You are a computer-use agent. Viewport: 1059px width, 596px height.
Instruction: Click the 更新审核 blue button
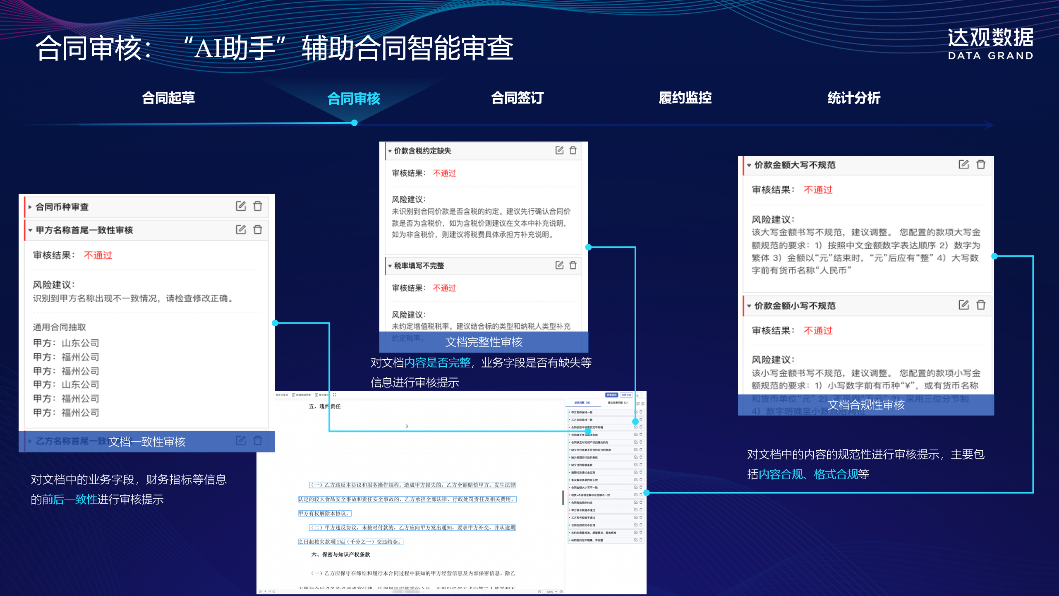[611, 395]
